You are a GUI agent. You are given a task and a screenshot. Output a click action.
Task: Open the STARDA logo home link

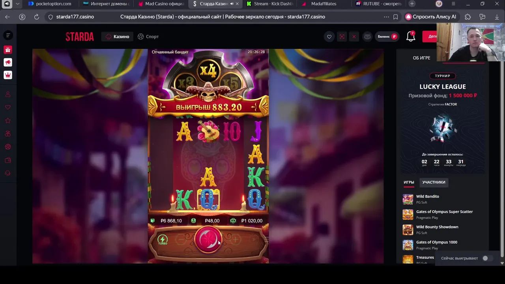80,37
